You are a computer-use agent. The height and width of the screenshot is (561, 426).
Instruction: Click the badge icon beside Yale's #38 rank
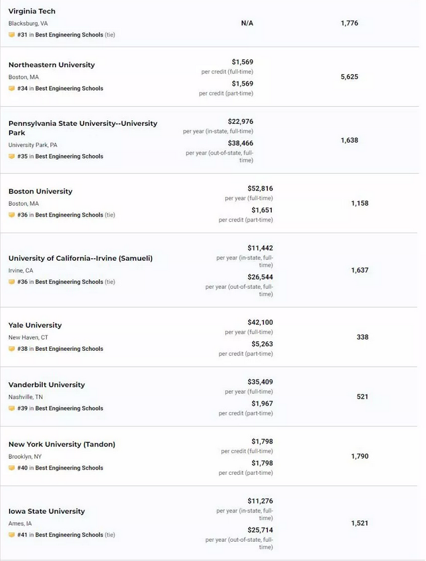tap(12, 349)
